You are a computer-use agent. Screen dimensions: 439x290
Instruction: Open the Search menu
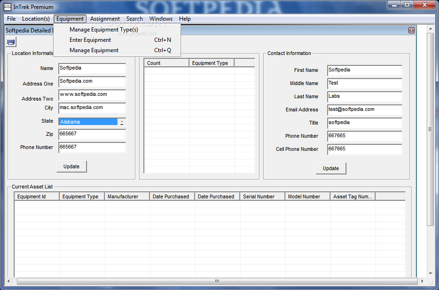pos(134,19)
